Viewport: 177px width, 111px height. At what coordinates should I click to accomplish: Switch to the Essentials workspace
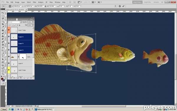coord(137,2)
